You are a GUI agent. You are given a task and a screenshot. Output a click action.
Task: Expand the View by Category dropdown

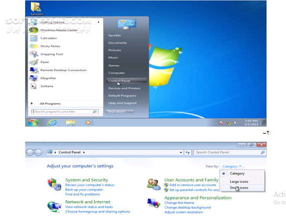point(232,166)
